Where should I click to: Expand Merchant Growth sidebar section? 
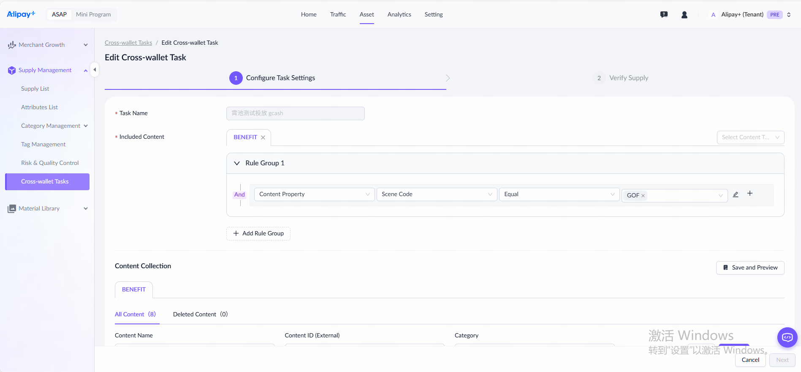click(47, 45)
